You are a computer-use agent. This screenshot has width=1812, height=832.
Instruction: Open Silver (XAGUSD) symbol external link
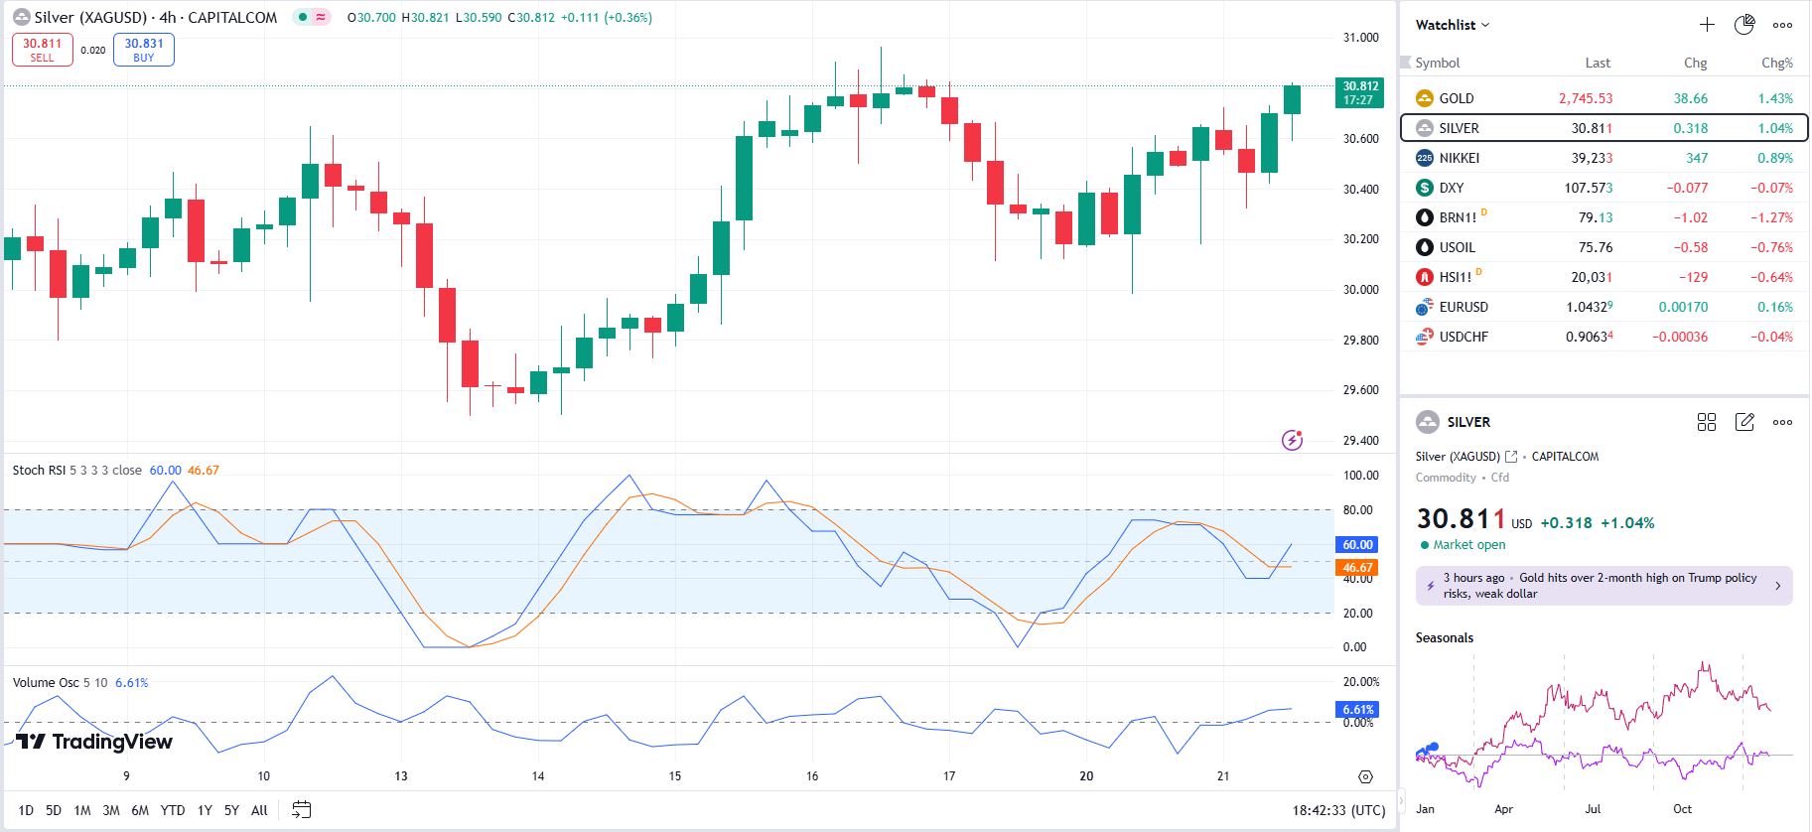pyautogui.click(x=1511, y=457)
